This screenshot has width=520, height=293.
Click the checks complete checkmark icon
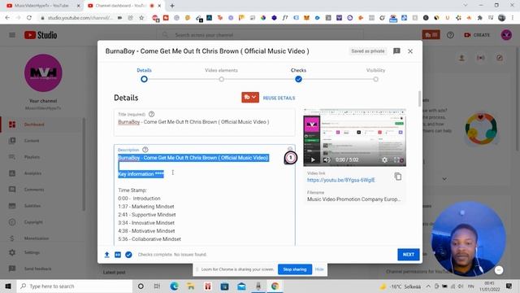point(128,255)
